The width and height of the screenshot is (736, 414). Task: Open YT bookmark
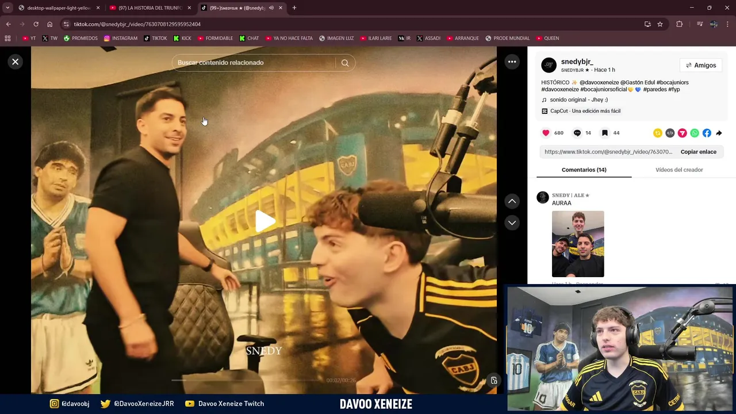(x=29, y=39)
